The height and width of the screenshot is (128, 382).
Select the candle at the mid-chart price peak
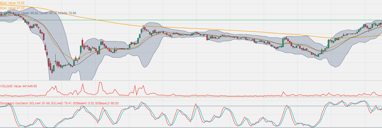(x=143, y=28)
